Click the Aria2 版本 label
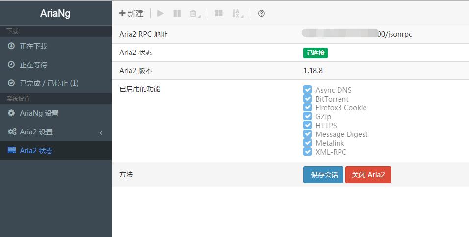 coord(135,71)
